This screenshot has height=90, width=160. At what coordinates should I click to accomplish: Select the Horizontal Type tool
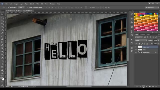coord(2,61)
